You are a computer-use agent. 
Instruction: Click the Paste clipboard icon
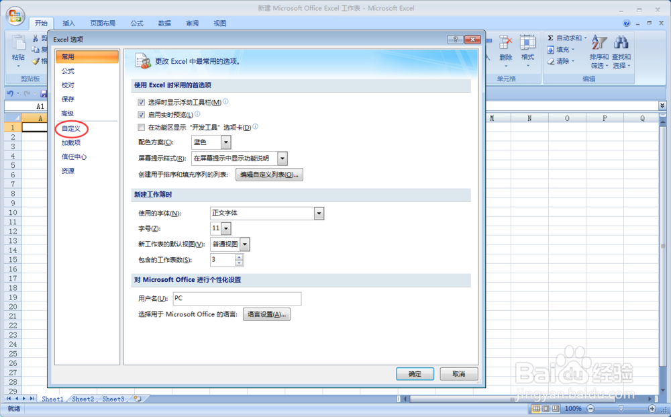click(18, 43)
